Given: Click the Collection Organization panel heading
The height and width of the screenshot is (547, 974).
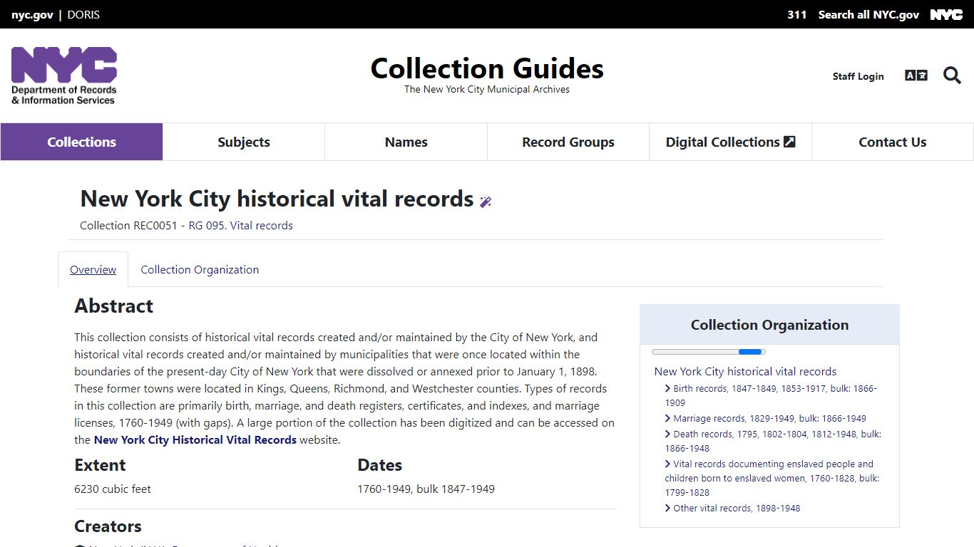Looking at the screenshot, I should coord(769,325).
